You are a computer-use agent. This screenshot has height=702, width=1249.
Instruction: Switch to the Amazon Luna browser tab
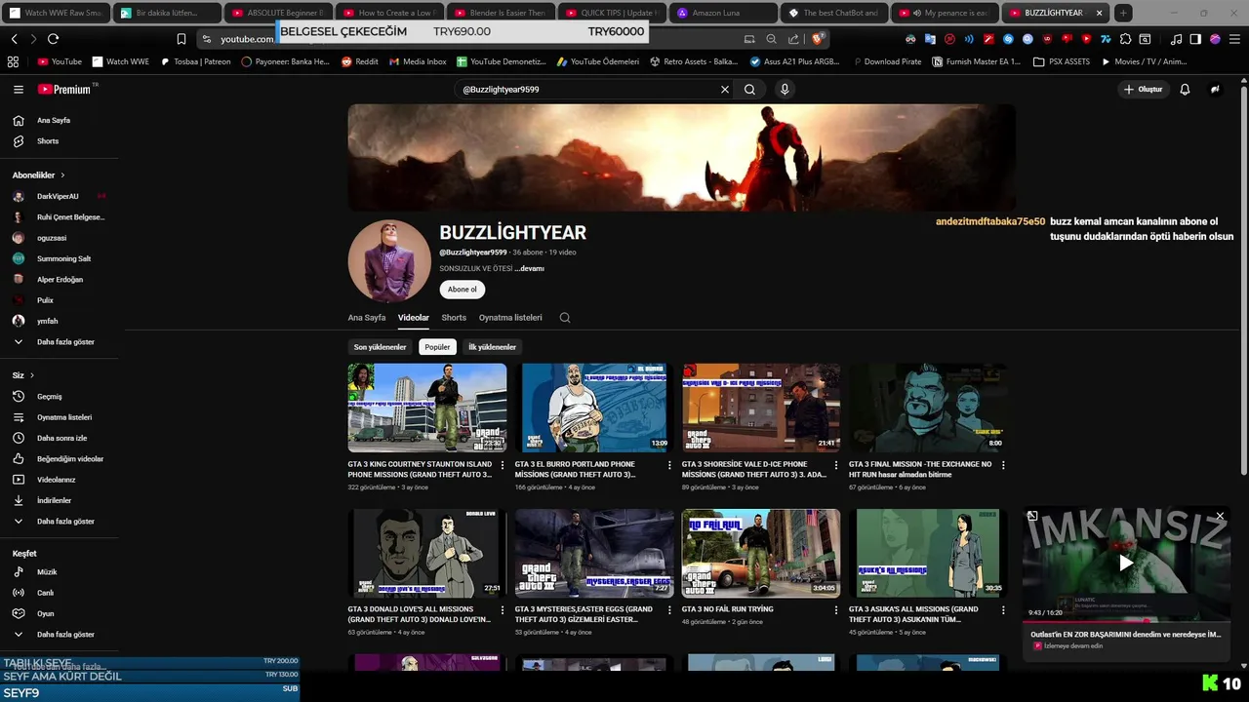722,13
